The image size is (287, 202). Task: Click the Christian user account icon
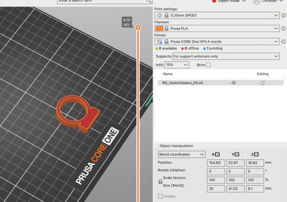(x=256, y=1)
